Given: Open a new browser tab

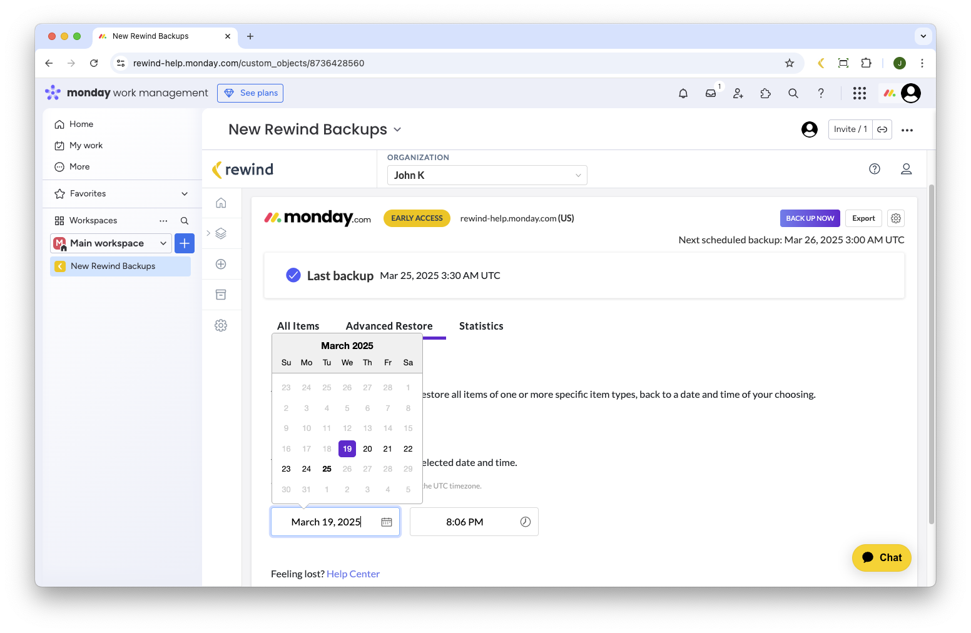Looking at the screenshot, I should 250,36.
